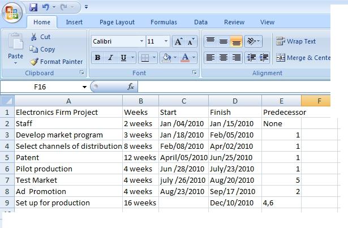The height and width of the screenshot is (228, 348).
Task: Open the Name Box dropdown arrow
Action: [x=85, y=87]
